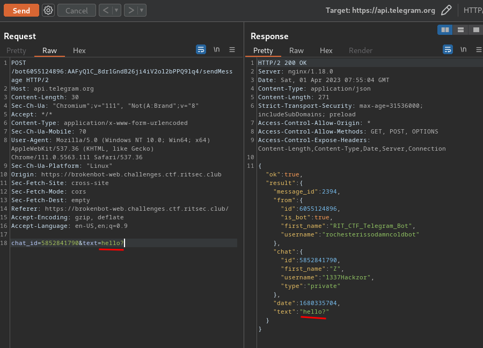Go forward to next request with right arrow
This screenshot has height=348, width=483.
[x=131, y=11]
